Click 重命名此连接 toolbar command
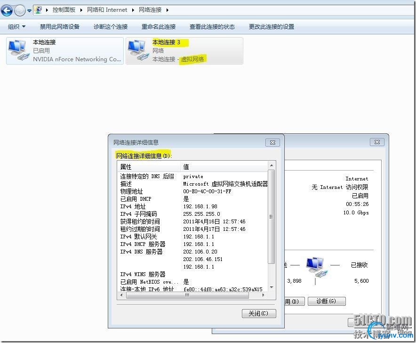Screen dimensions: 416x343 coord(159,26)
